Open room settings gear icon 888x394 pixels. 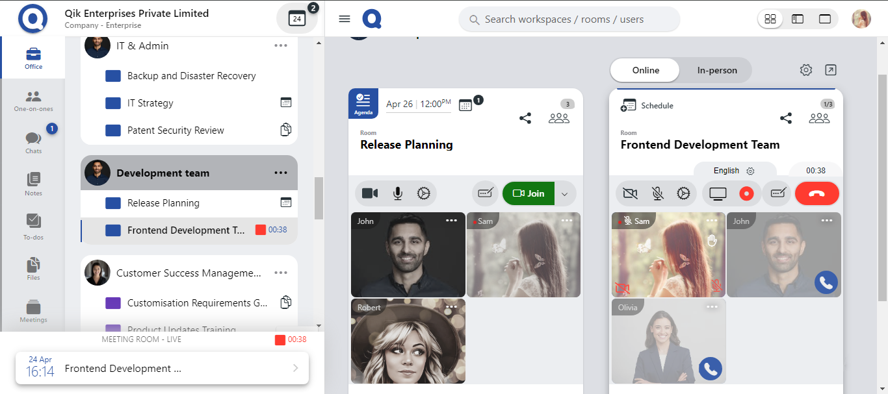point(806,70)
